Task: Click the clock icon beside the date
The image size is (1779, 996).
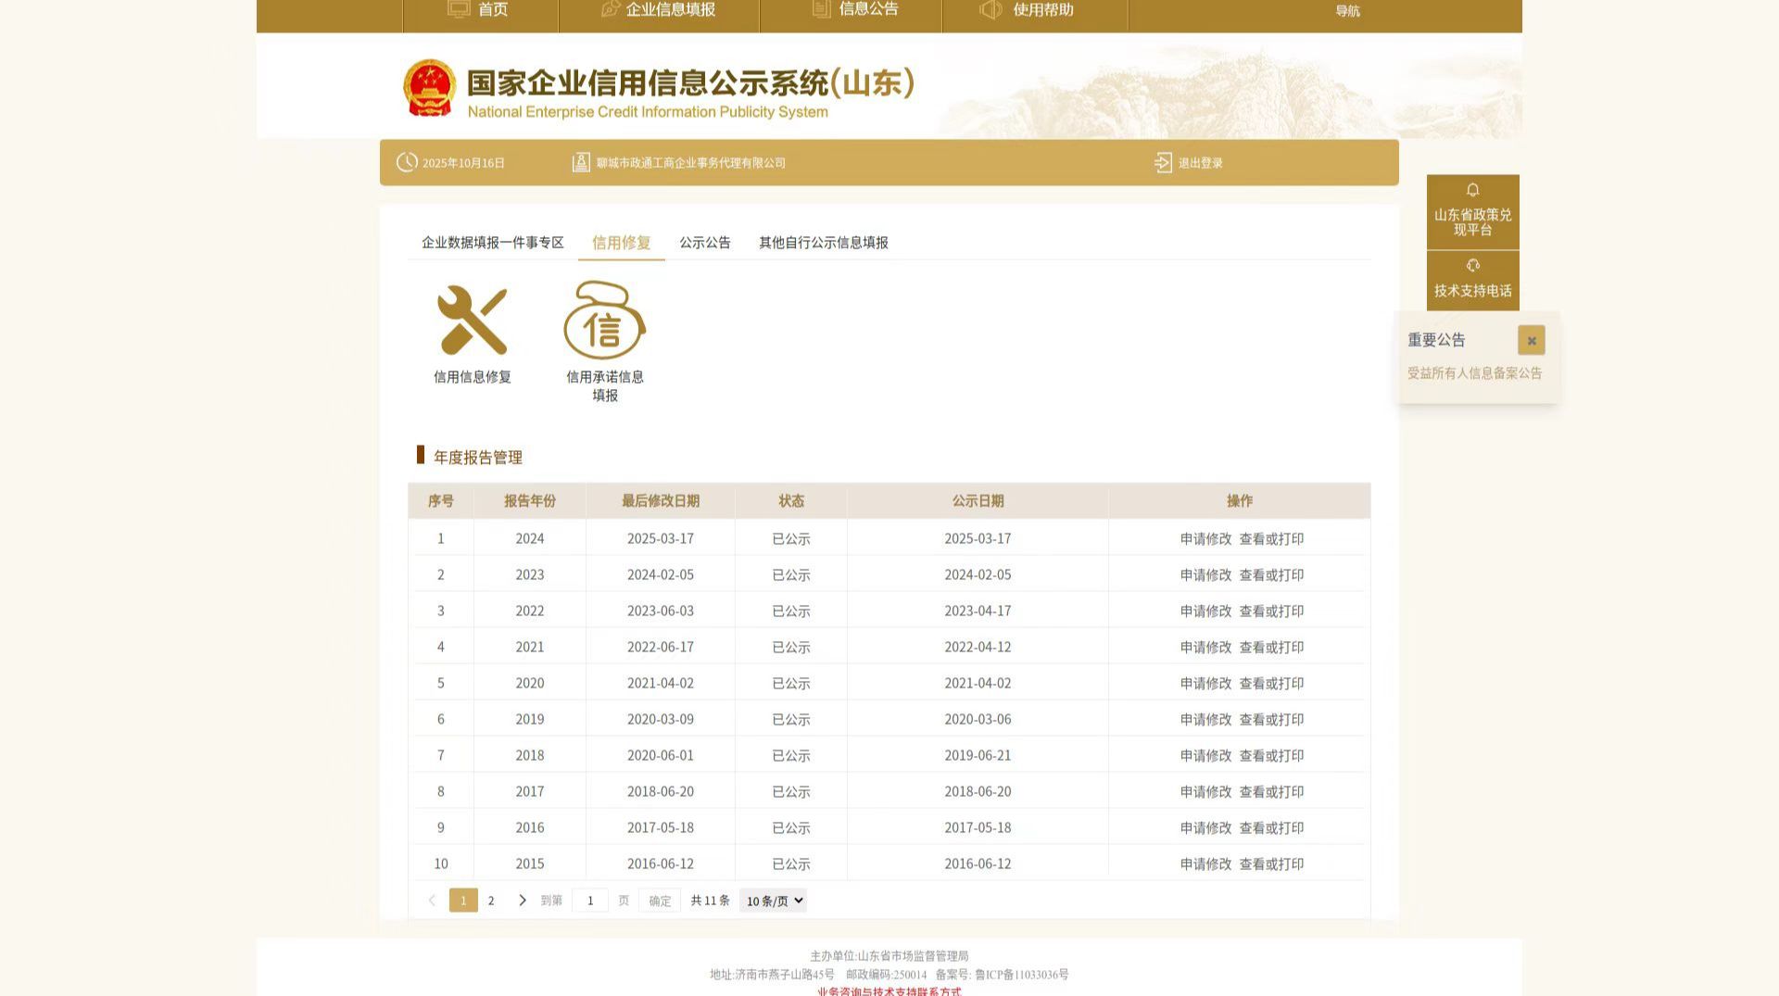Action: [x=407, y=163]
